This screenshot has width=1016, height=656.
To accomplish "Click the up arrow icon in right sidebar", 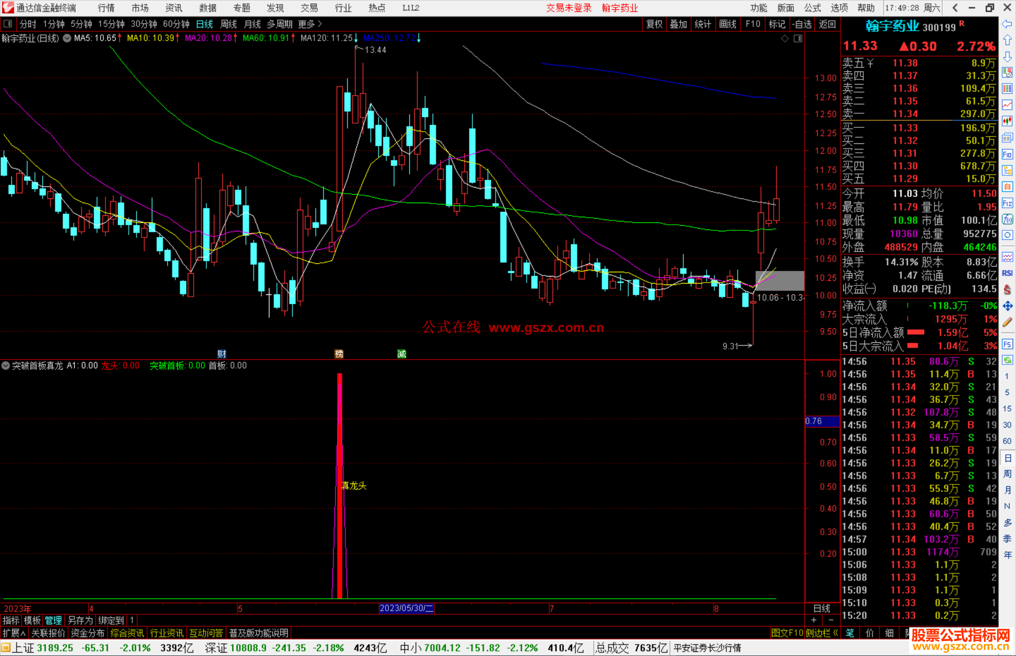I will click(x=1007, y=40).
